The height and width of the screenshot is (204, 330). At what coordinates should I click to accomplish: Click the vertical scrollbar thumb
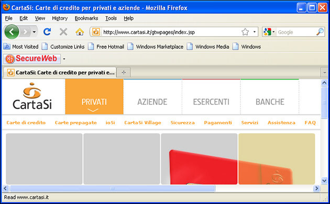[324, 103]
